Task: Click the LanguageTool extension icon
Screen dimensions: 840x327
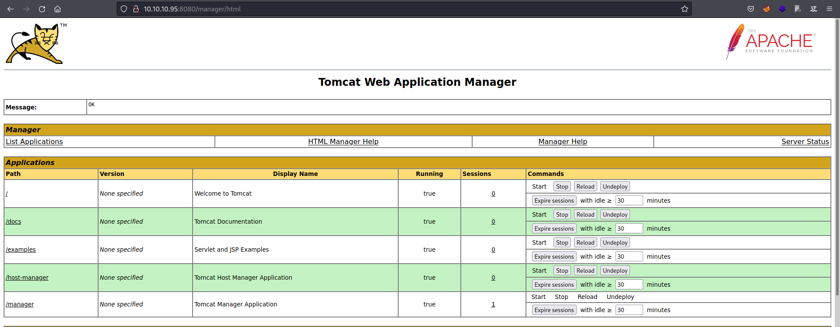Action: point(814,9)
